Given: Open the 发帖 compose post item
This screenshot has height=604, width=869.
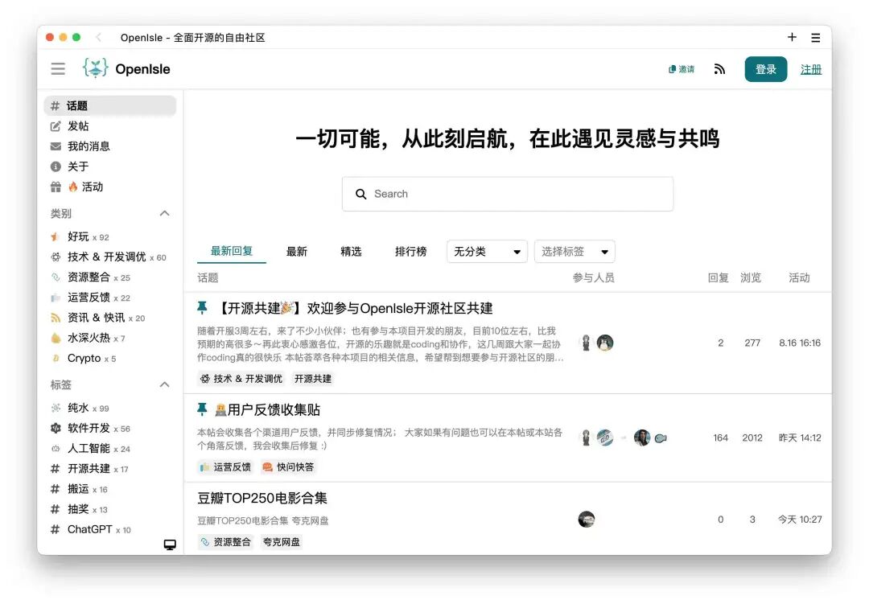Looking at the screenshot, I should [x=78, y=126].
